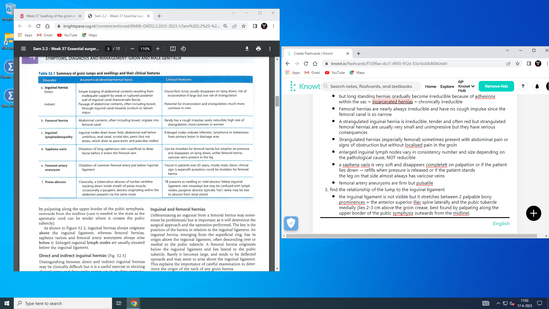The width and height of the screenshot is (549, 309).
Task: Open Gmail bookmark in Brightspace window
Action: click(x=45, y=35)
